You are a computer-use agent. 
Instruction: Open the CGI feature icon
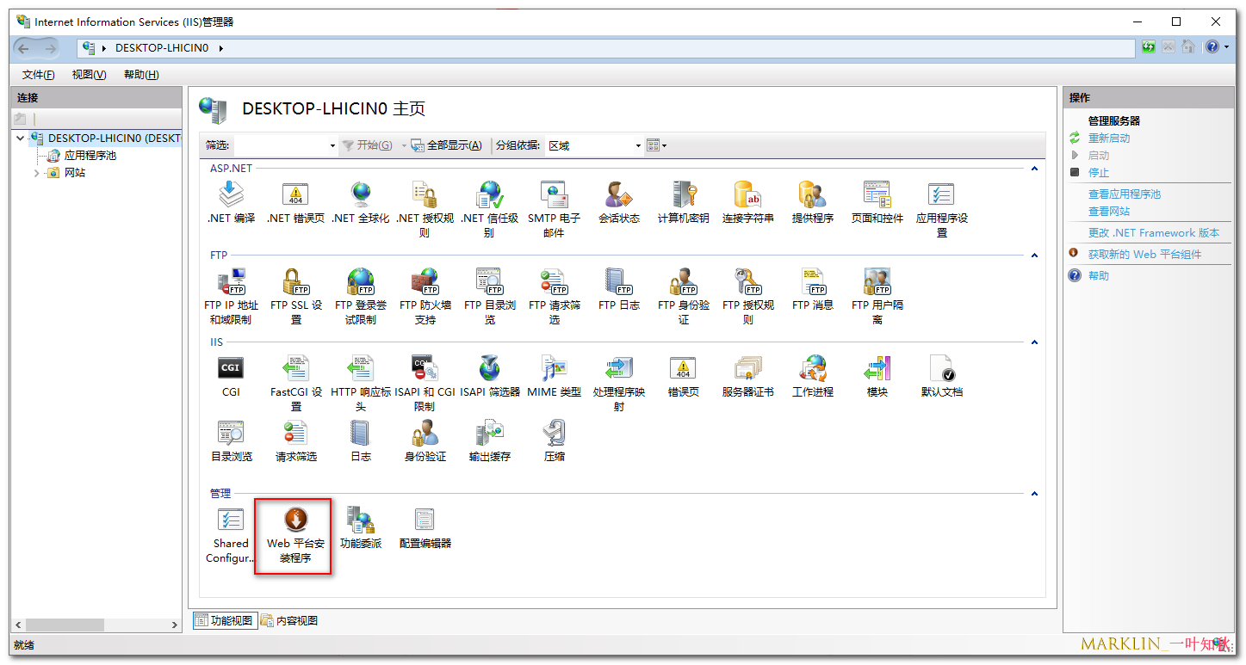(231, 368)
